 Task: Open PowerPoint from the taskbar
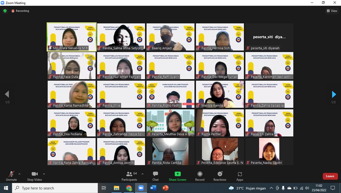point(165,188)
